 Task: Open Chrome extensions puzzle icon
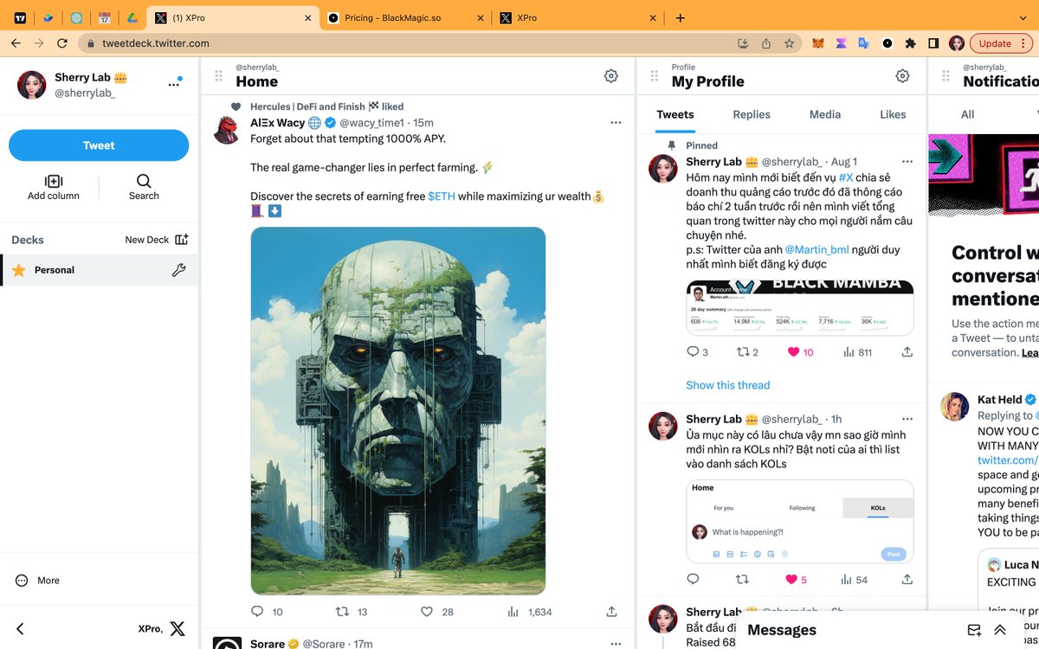(x=910, y=43)
